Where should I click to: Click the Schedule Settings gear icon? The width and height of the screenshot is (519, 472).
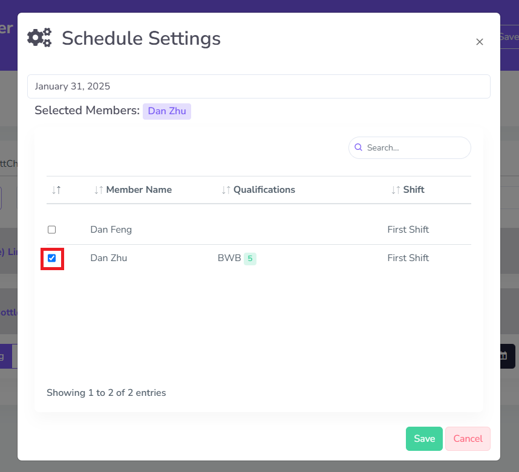coord(39,37)
